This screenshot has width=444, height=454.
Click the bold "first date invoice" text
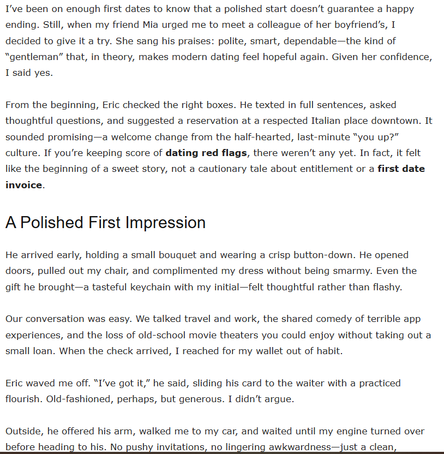400,169
